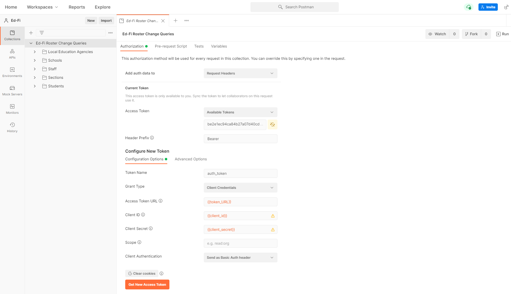Click the collections filter search box
The image size is (511, 294).
71,33
